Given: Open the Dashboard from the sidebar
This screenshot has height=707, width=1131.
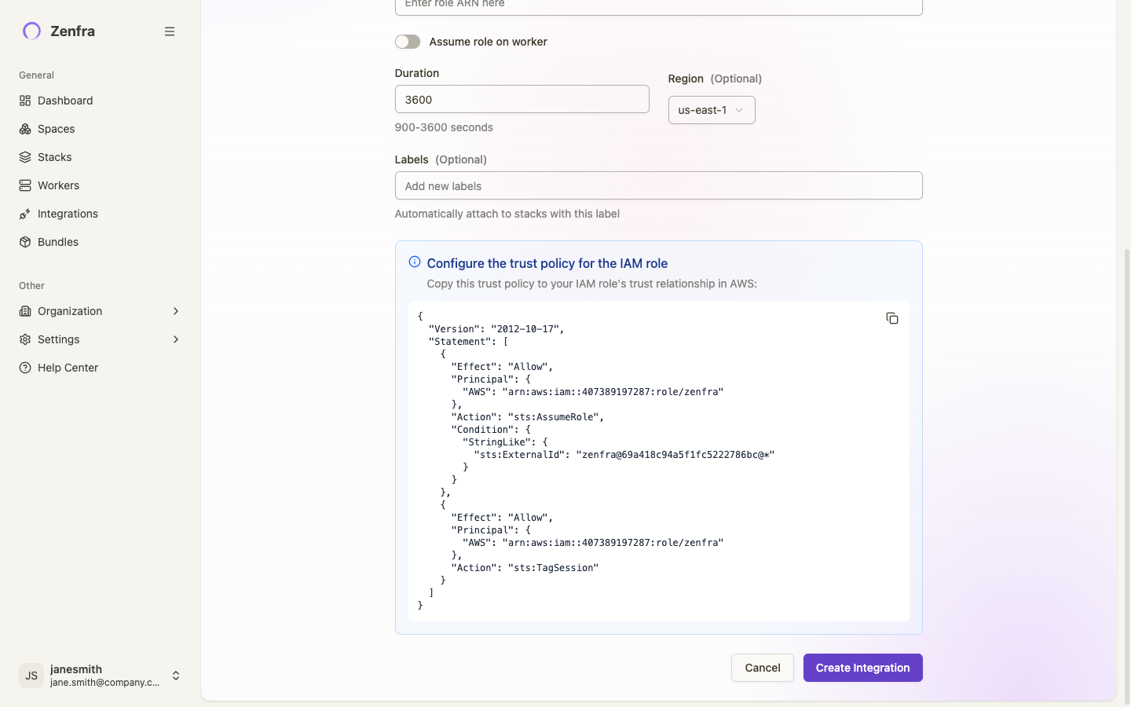Looking at the screenshot, I should coord(64,101).
